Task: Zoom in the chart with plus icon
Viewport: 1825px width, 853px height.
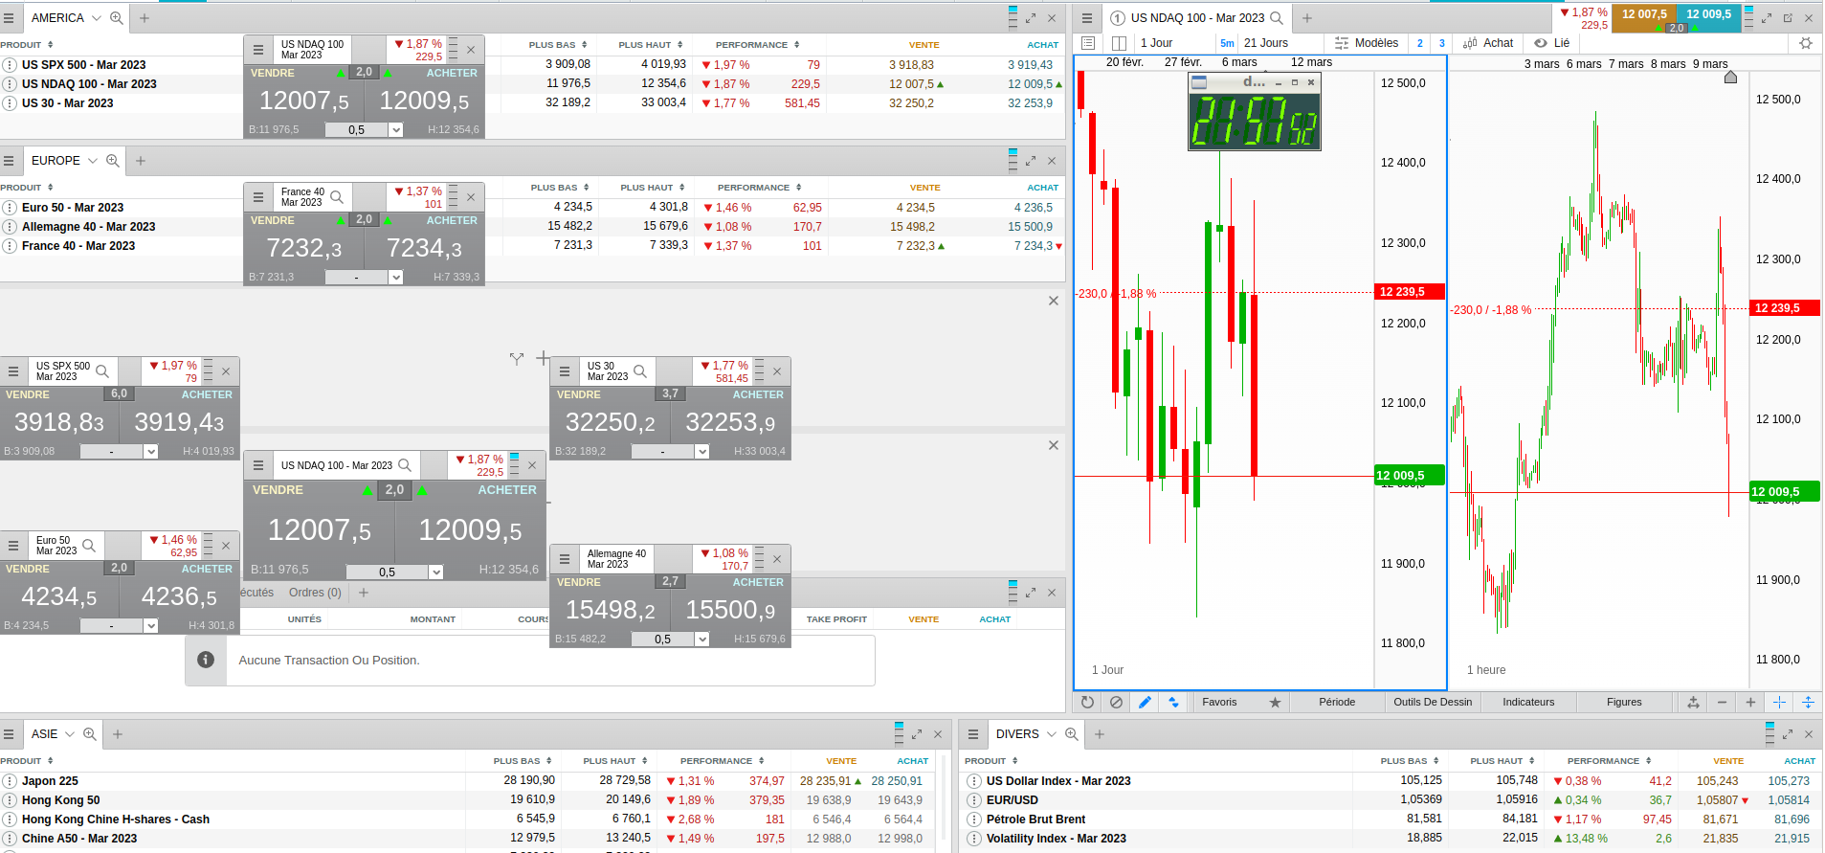Action: click(1750, 702)
